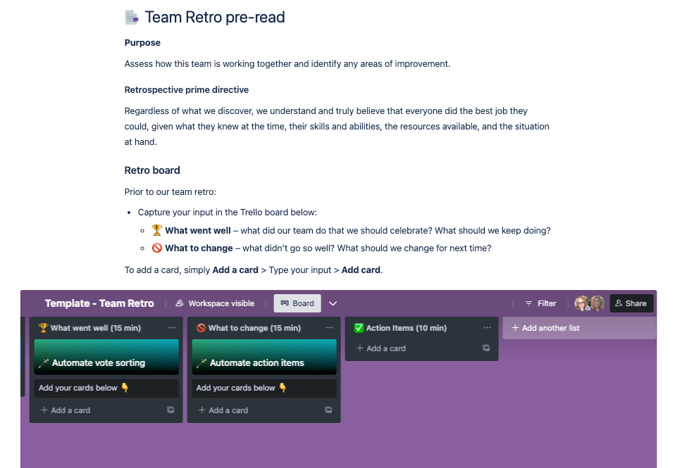Image resolution: width=675 pixels, height=468 pixels.
Task: Open the Automate vote sorting card
Action: pos(106,357)
